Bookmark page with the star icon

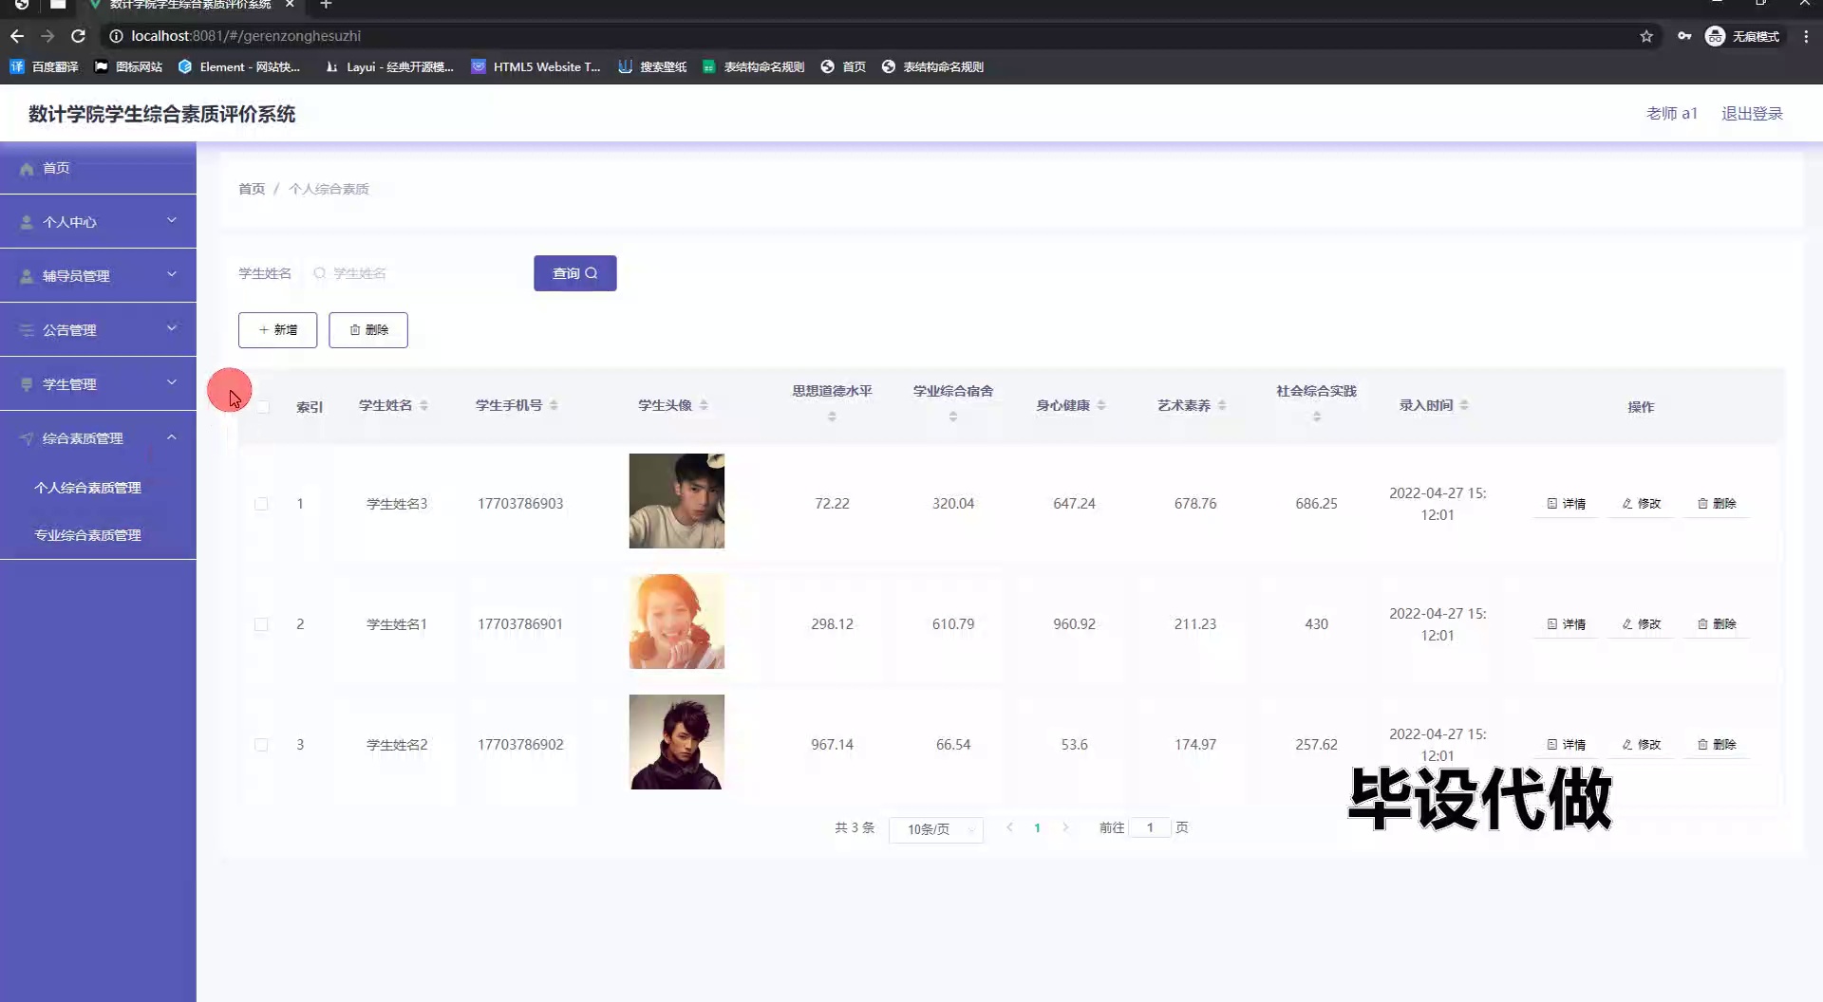click(x=1646, y=36)
